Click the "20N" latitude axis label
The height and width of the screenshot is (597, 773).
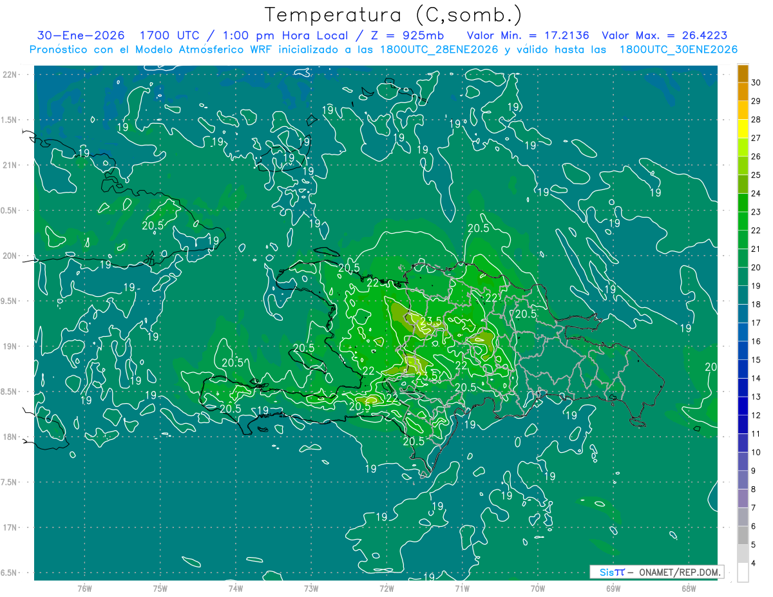coord(11,256)
